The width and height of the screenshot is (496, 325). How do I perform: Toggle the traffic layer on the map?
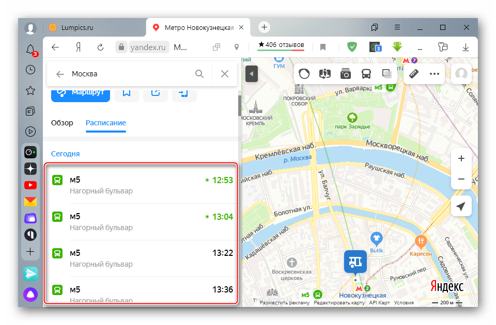click(x=305, y=74)
